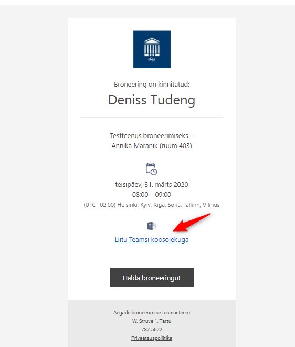Click Annika Maranik (ruum 403) text

[152, 146]
